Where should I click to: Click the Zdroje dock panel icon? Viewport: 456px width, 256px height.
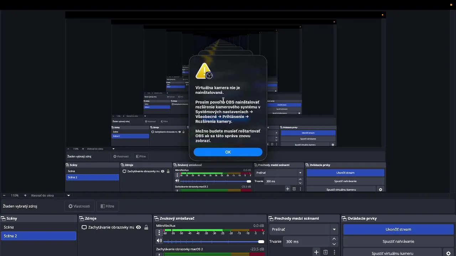click(x=82, y=218)
